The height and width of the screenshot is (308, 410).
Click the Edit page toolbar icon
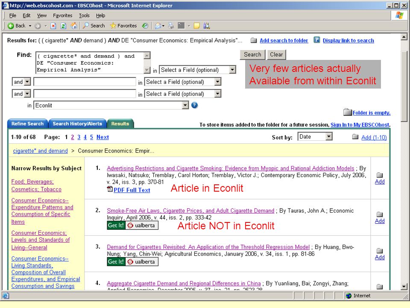tap(181, 26)
